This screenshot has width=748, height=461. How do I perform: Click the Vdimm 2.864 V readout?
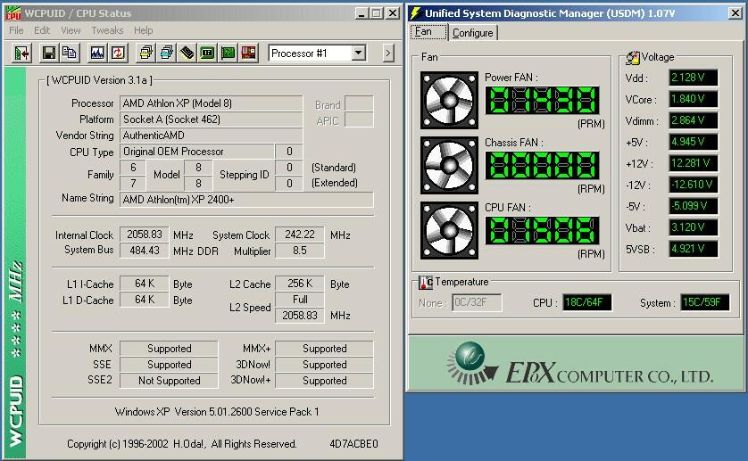(694, 120)
